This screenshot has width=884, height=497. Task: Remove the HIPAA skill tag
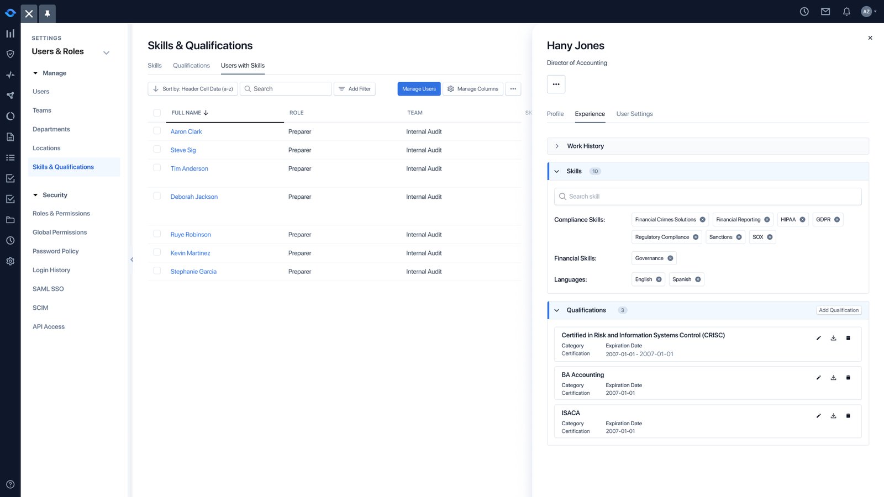point(802,220)
